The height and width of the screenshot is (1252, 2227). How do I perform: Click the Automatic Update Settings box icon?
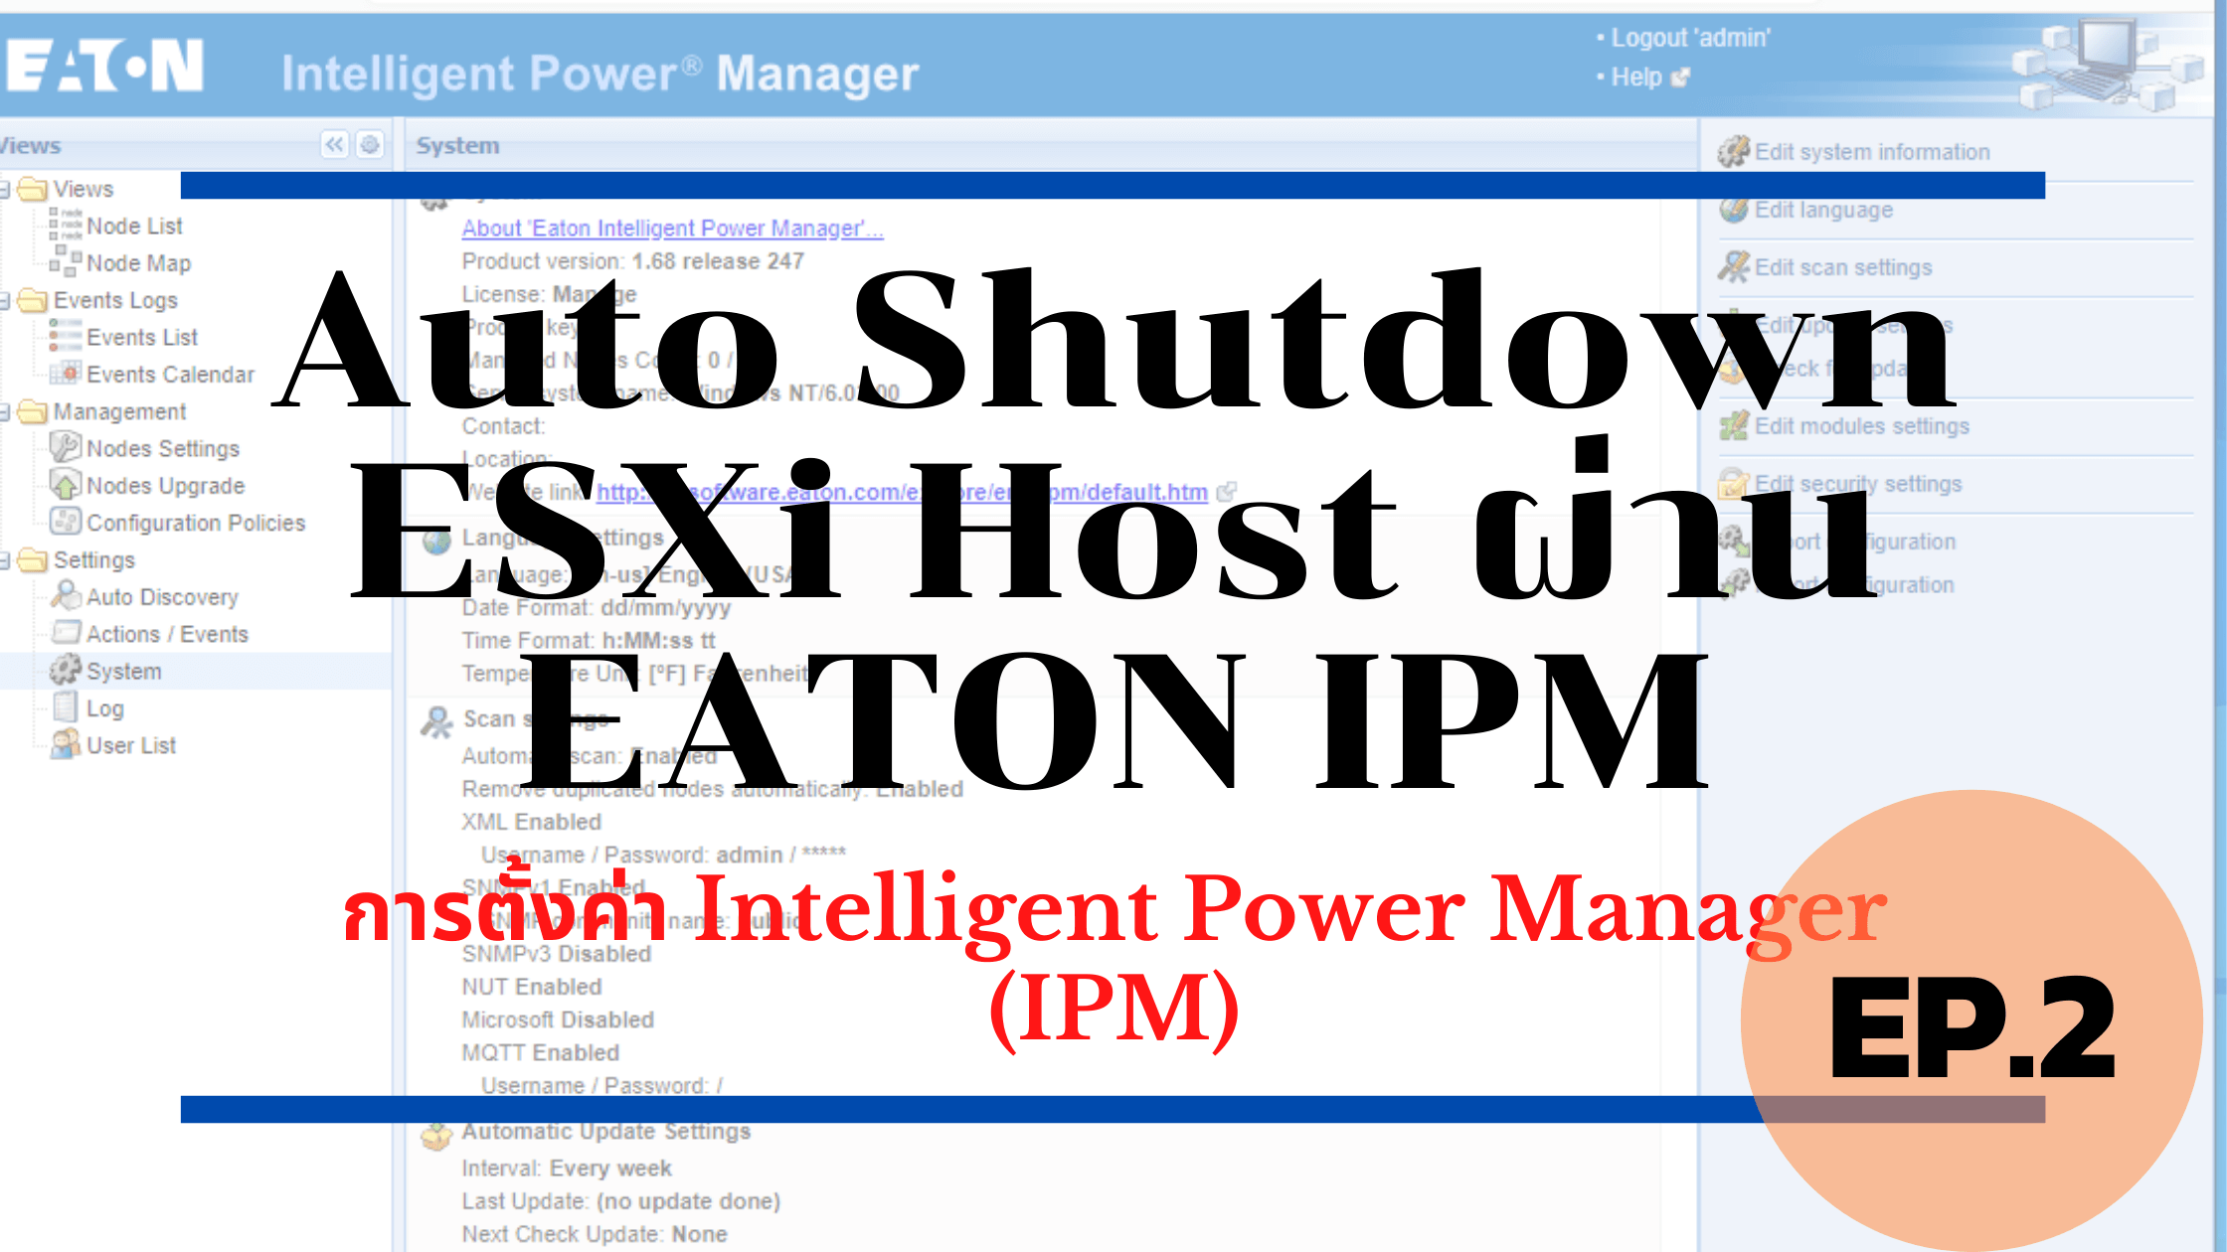436,1136
